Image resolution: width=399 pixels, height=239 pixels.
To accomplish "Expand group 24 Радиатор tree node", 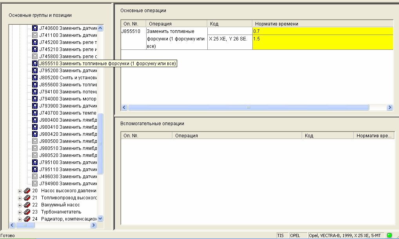I will pyautogui.click(x=20, y=219).
